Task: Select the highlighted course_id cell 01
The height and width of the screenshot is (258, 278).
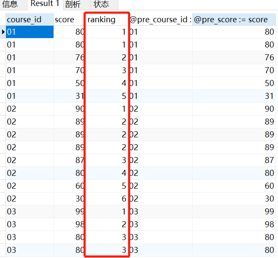Action: tap(30, 32)
